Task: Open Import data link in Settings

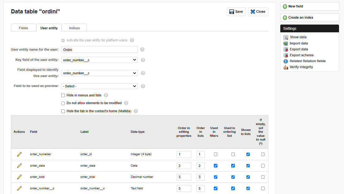Action: [299, 43]
